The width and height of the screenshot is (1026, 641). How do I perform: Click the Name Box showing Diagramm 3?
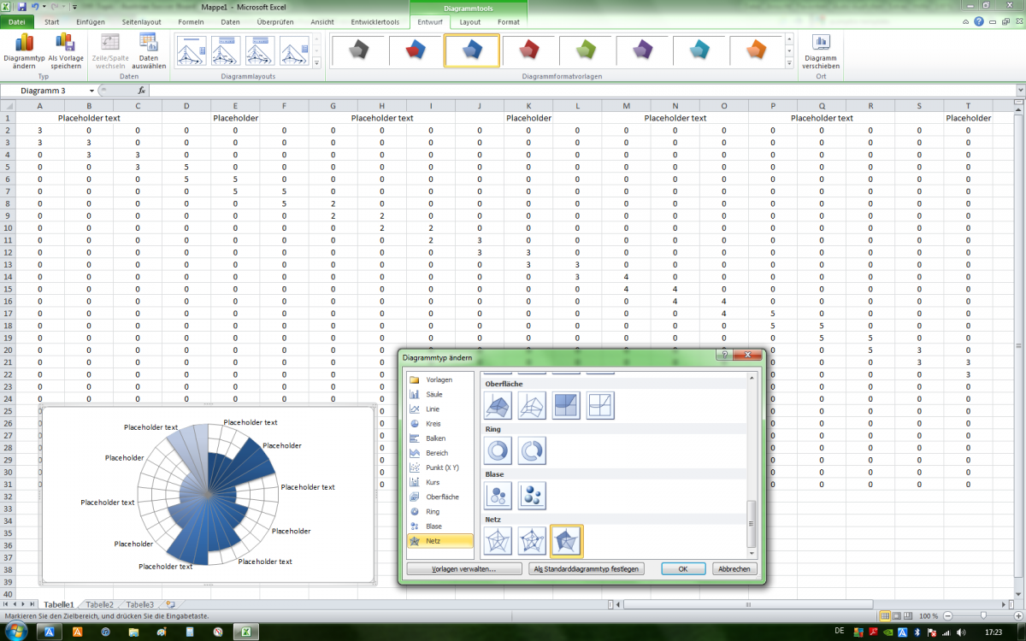click(x=44, y=91)
